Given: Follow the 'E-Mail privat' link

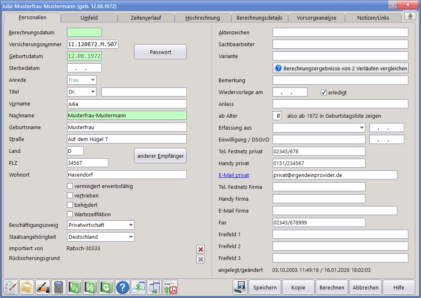Looking at the screenshot, I should coord(234,175).
